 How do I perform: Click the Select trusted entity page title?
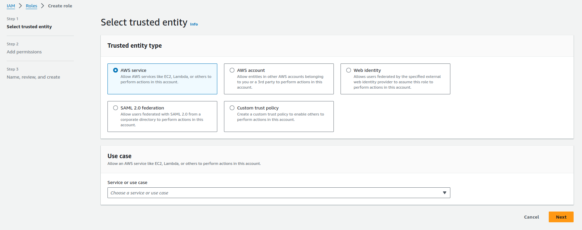click(144, 22)
